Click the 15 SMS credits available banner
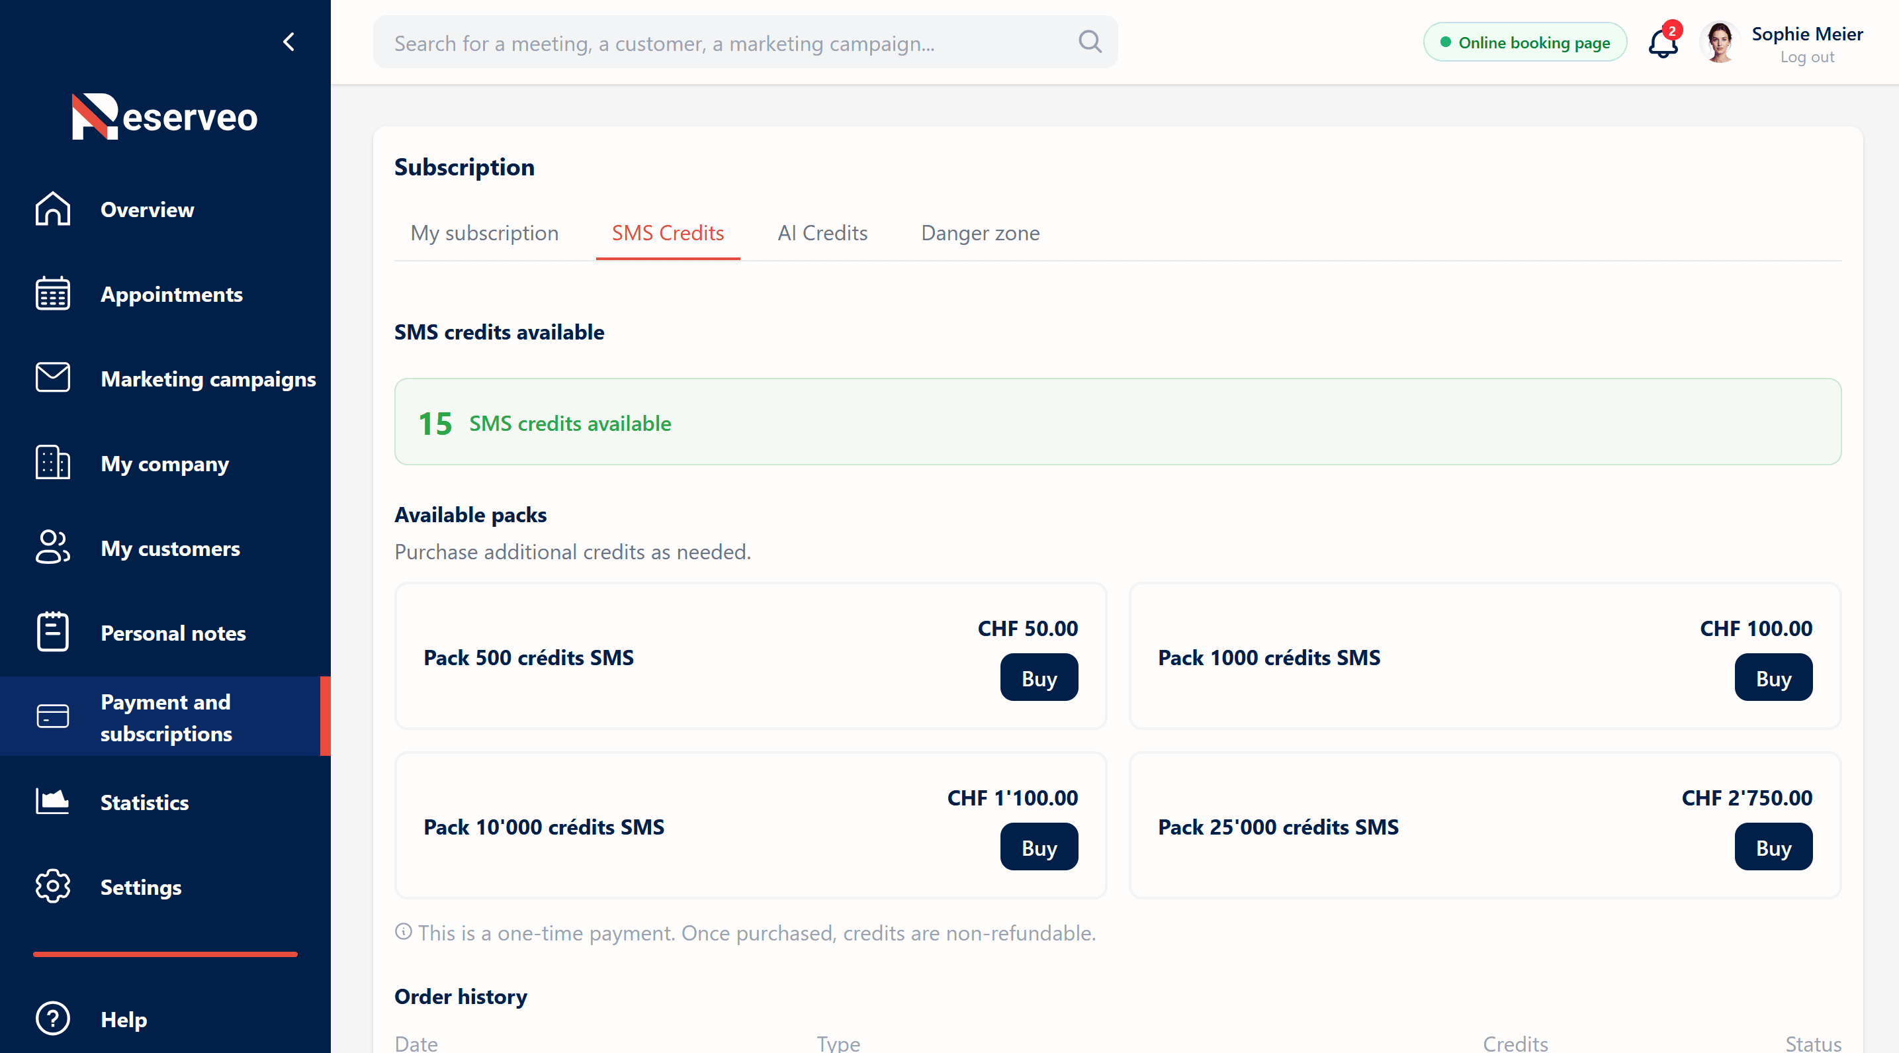Image resolution: width=1899 pixels, height=1053 pixels. coord(1118,422)
